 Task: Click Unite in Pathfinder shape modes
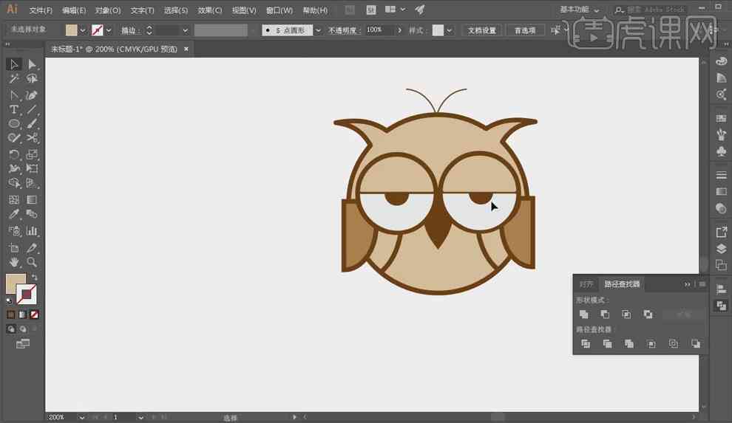(583, 314)
